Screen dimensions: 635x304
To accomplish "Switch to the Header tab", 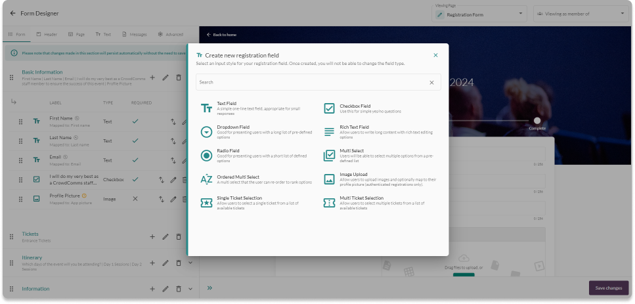I will coord(47,34).
